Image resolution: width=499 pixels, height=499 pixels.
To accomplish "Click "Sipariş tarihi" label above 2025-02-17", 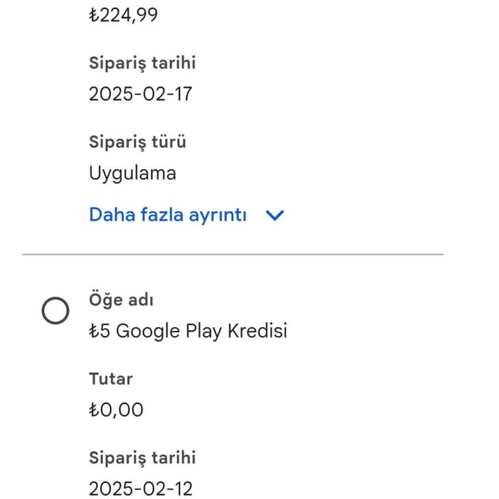I will [x=142, y=63].
